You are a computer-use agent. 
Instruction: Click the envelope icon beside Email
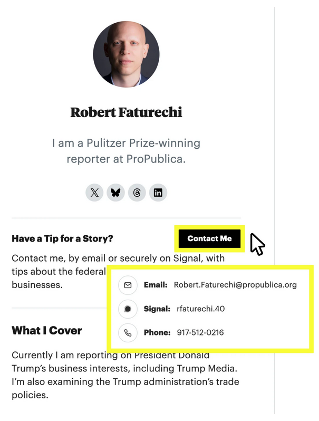pyautogui.click(x=128, y=285)
